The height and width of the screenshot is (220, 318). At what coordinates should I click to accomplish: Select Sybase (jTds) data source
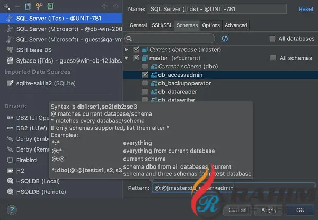(61, 60)
